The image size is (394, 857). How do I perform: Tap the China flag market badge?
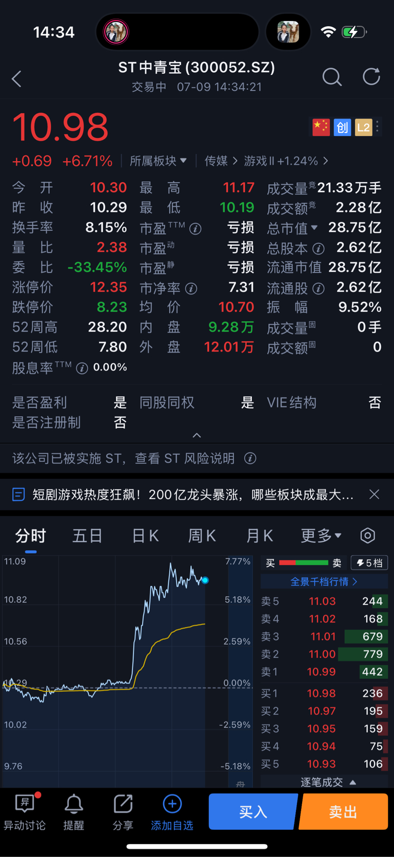point(321,127)
